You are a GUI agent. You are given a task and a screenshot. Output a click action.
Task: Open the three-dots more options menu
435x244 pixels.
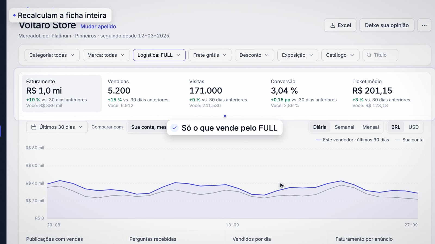pyautogui.click(x=424, y=25)
